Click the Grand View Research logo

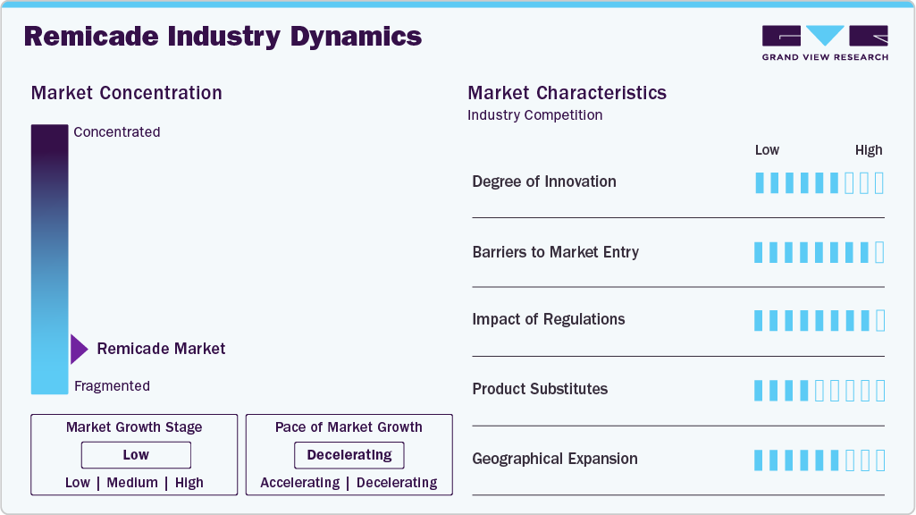click(x=825, y=43)
